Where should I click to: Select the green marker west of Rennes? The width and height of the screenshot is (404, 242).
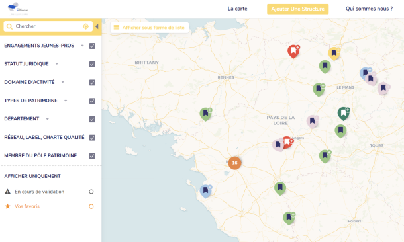205,114
